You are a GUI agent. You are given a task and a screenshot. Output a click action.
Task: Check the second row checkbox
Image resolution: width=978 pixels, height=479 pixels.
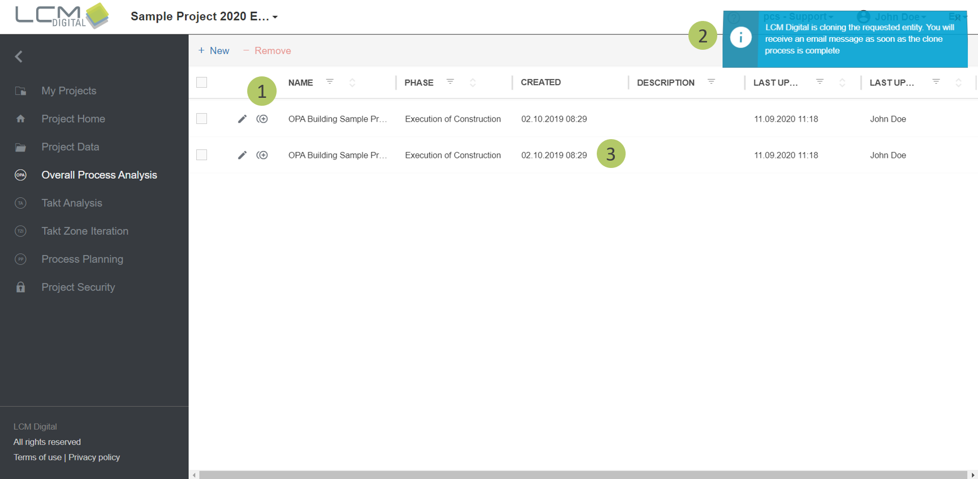pos(202,155)
